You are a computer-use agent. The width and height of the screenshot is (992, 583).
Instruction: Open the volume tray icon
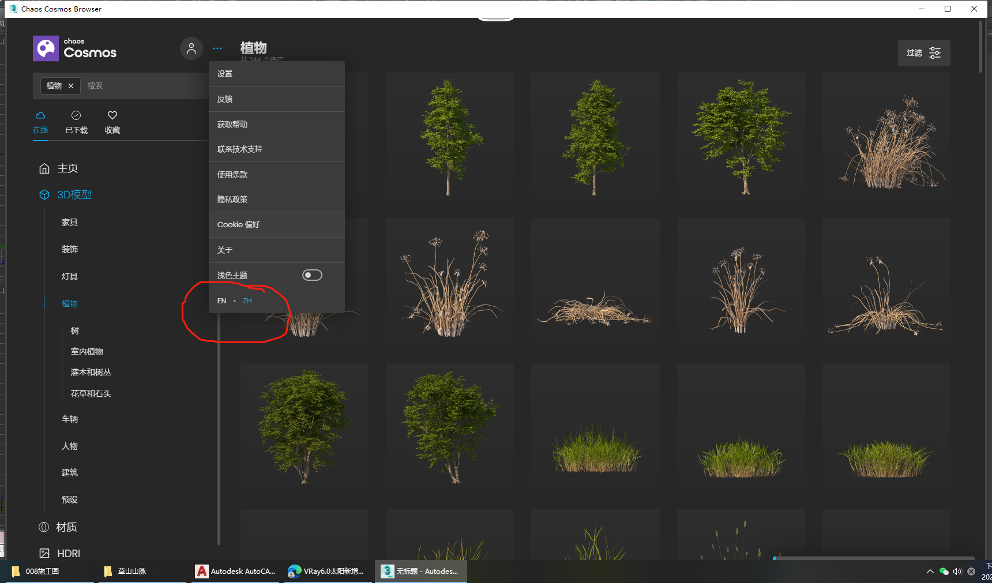click(957, 571)
